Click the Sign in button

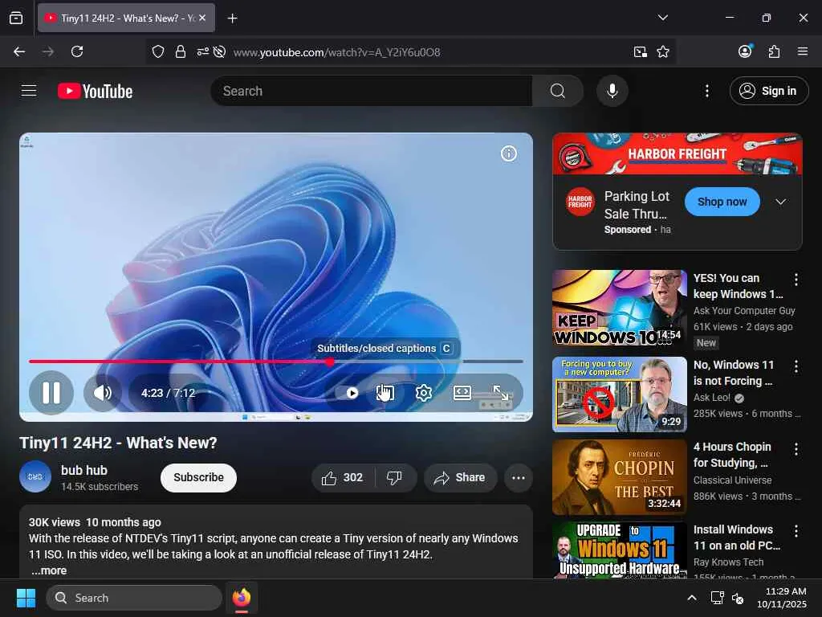768,91
